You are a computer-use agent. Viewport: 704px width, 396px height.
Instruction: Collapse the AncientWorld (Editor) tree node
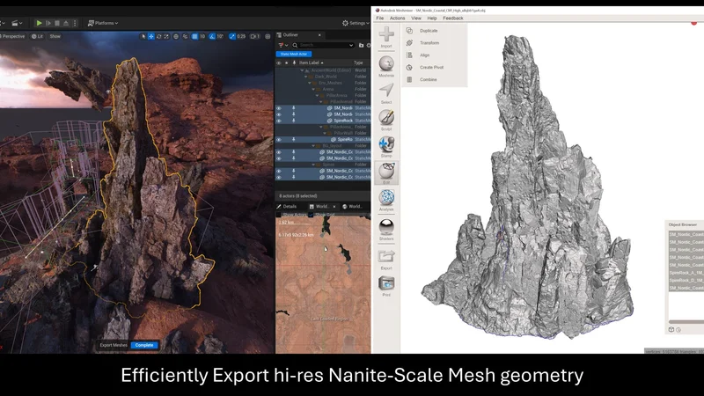(302, 70)
